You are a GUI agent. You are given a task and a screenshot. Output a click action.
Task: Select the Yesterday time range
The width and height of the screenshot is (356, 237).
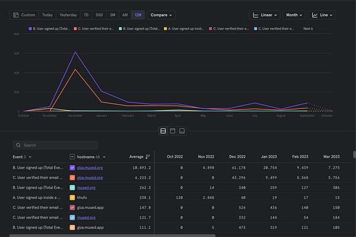68,14
